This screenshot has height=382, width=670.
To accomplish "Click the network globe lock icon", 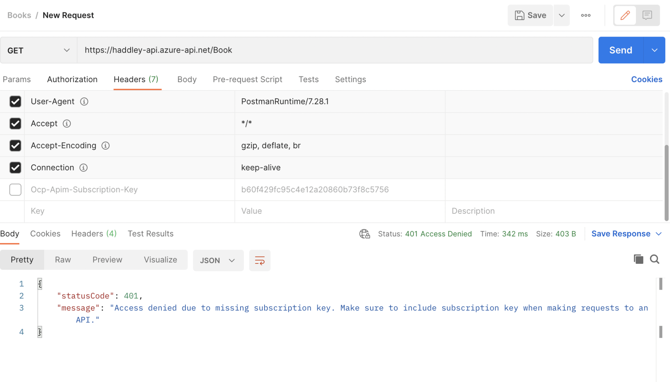I will (x=365, y=234).
